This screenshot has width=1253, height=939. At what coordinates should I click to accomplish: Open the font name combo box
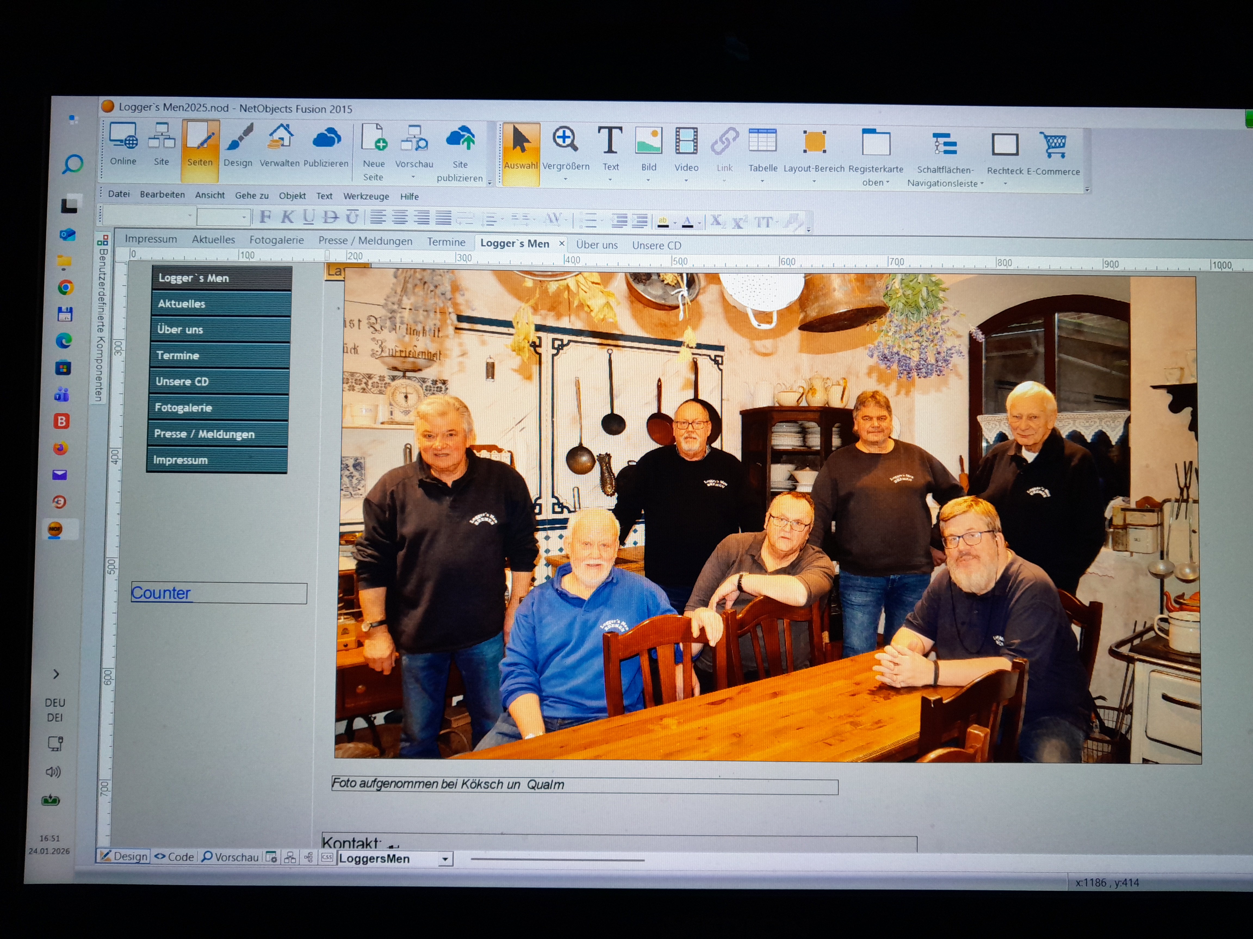(x=149, y=216)
